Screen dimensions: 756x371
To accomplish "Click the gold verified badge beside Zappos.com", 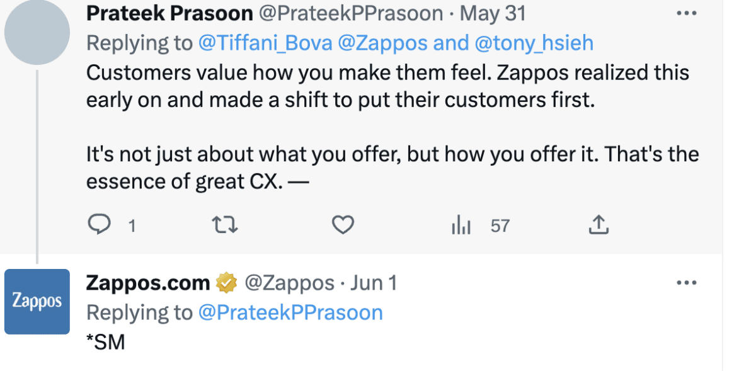I will pos(226,283).
